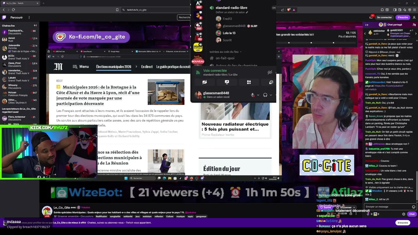Select the on-fait-quoi Discord text channel
The height and width of the screenshot is (235, 418).
(225, 58)
